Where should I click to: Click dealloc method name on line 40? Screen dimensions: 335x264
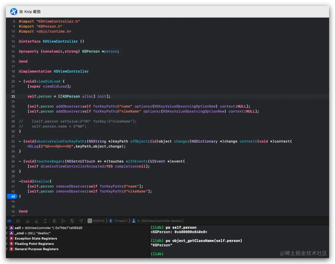point(42,181)
